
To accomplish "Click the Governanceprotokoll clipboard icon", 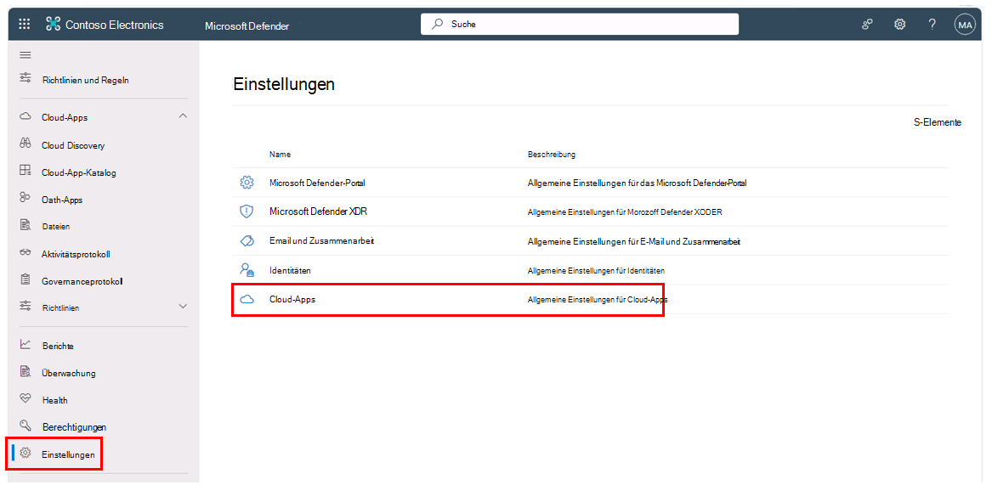I will [x=26, y=279].
